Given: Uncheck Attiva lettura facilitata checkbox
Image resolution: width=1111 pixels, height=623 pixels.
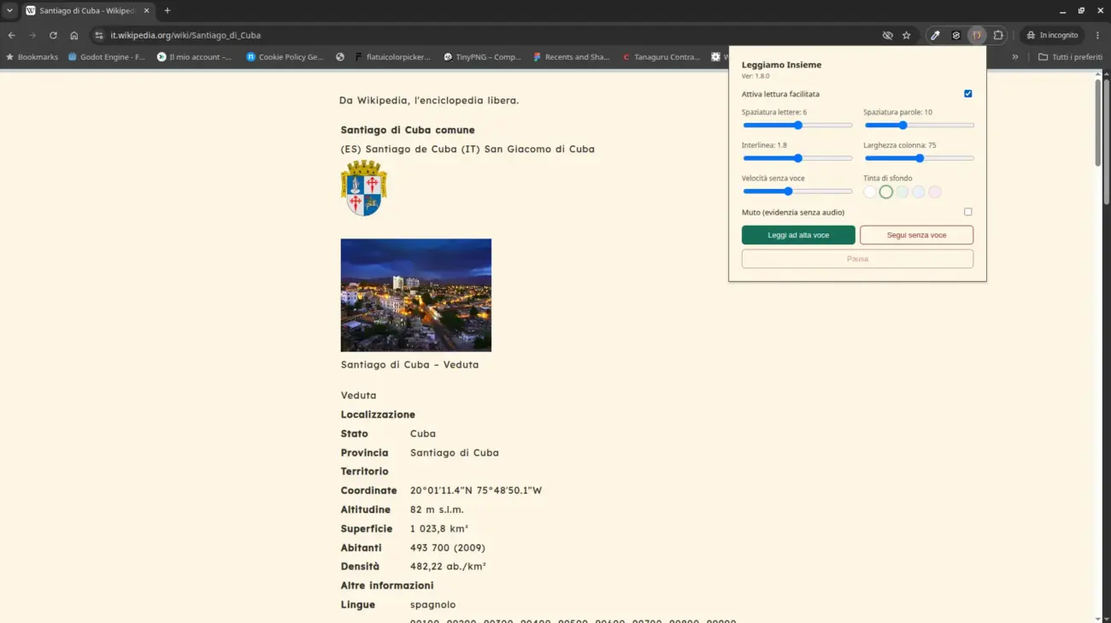Looking at the screenshot, I should (x=968, y=94).
